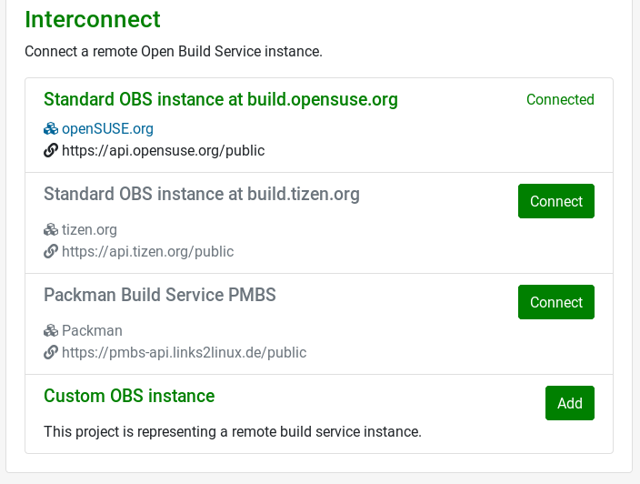Click the Packman project name

[x=92, y=330]
